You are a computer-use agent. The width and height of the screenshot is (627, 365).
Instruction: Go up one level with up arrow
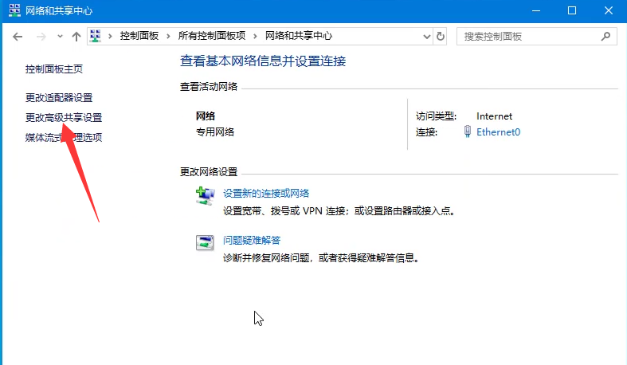(76, 37)
